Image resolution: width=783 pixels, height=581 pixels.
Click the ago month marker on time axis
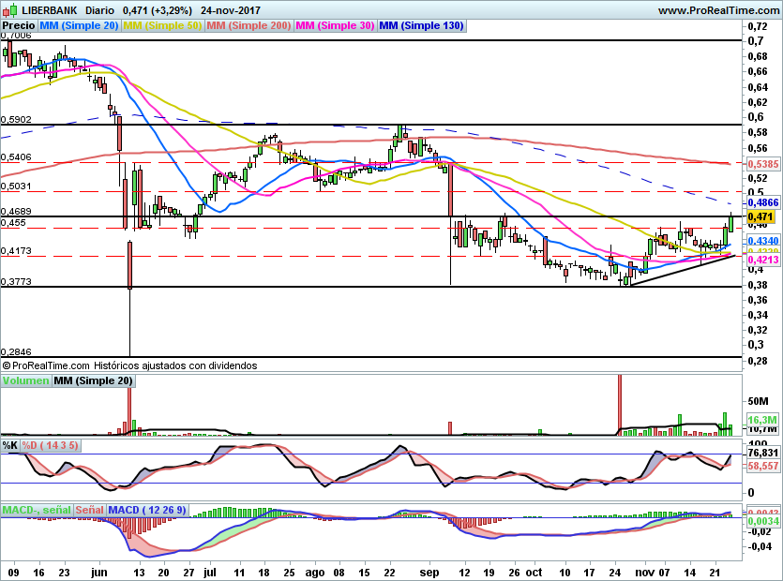click(314, 573)
